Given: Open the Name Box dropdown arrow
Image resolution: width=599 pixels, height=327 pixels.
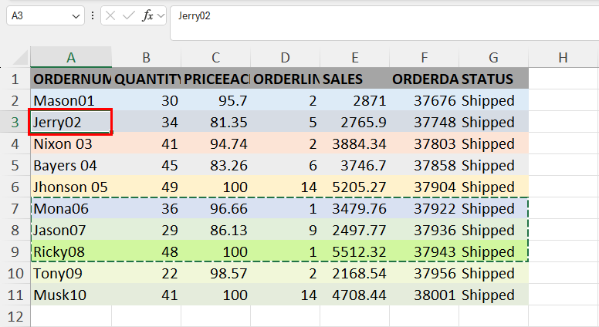Looking at the screenshot, I should tap(76, 16).
